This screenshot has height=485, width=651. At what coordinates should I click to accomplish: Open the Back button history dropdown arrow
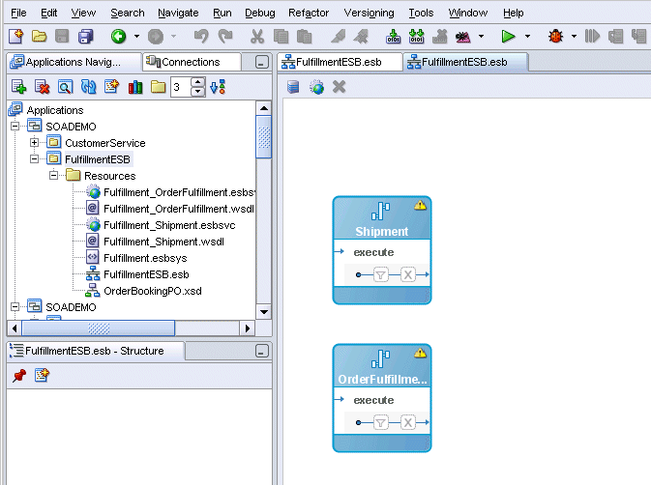point(136,37)
